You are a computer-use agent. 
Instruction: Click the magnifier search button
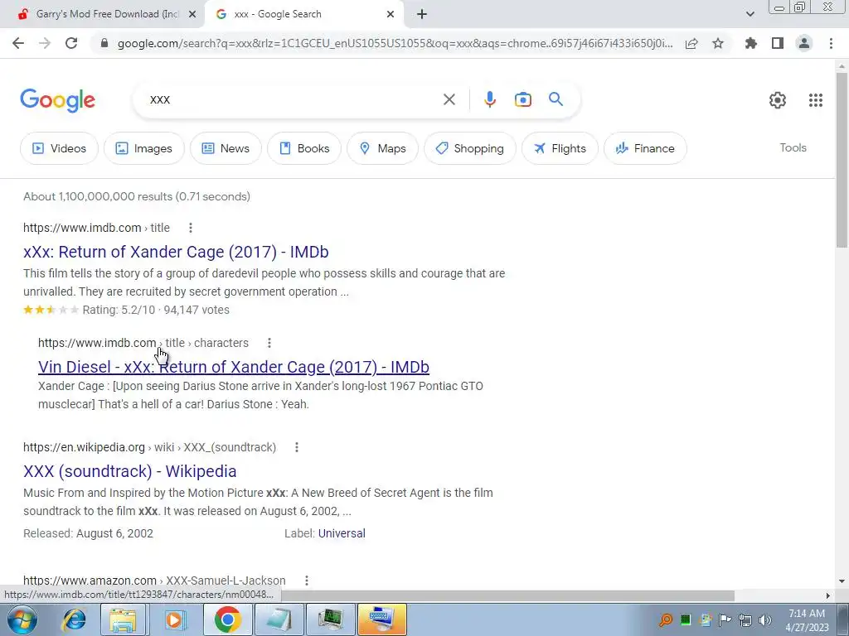tap(555, 99)
